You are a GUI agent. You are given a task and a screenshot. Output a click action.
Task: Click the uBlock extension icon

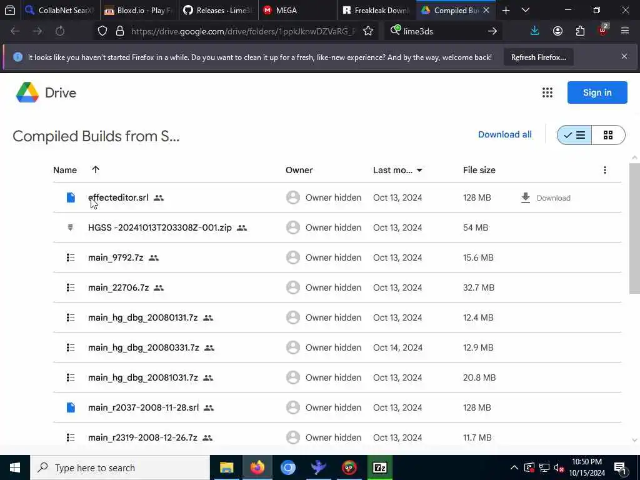click(x=603, y=31)
